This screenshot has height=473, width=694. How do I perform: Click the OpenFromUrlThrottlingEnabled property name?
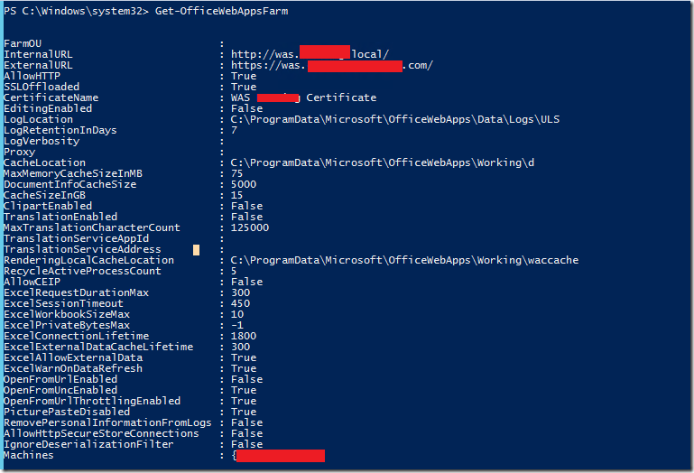pyautogui.click(x=92, y=401)
